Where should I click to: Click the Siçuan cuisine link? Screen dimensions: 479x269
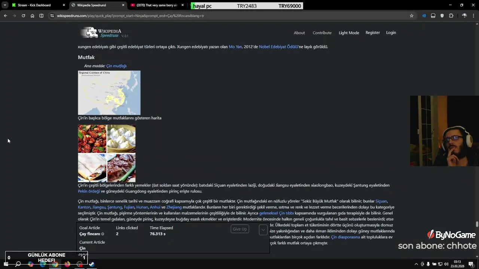point(381,201)
